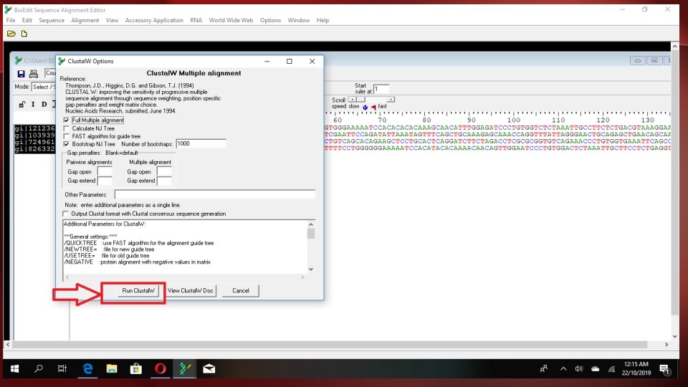Image resolution: width=688 pixels, height=387 pixels.
Task: Open the Alignment menu
Action: [x=85, y=20]
